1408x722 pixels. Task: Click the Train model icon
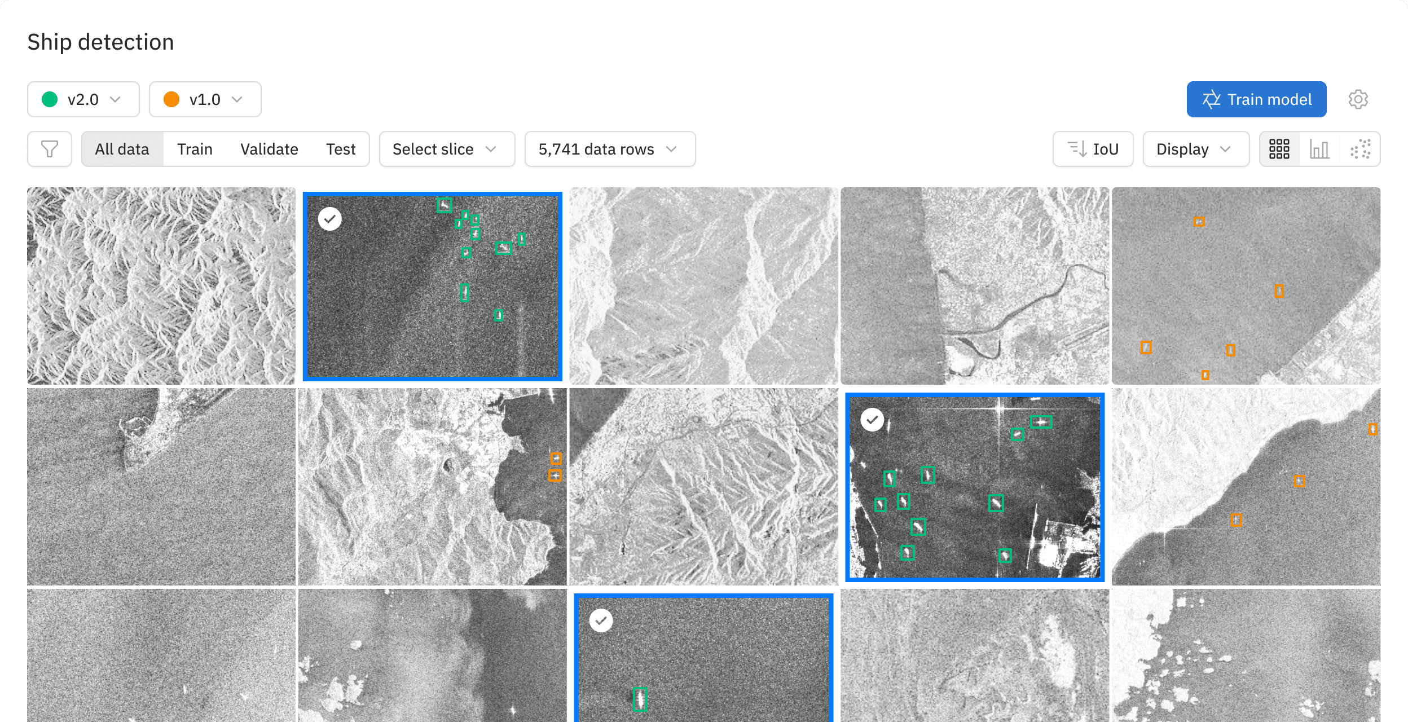click(1211, 99)
